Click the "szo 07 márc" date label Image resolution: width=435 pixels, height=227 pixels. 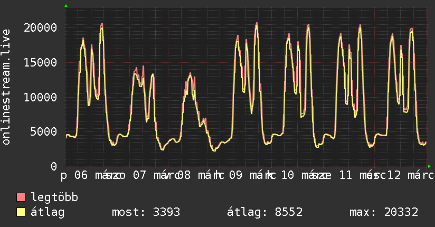click(x=132, y=175)
